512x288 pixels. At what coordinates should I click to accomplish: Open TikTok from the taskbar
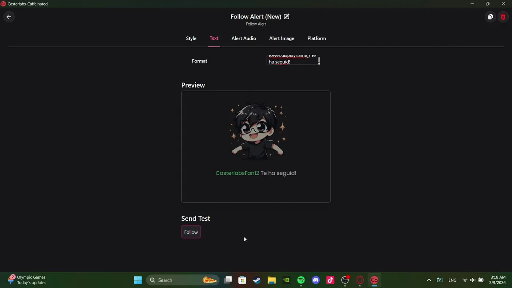point(330,280)
